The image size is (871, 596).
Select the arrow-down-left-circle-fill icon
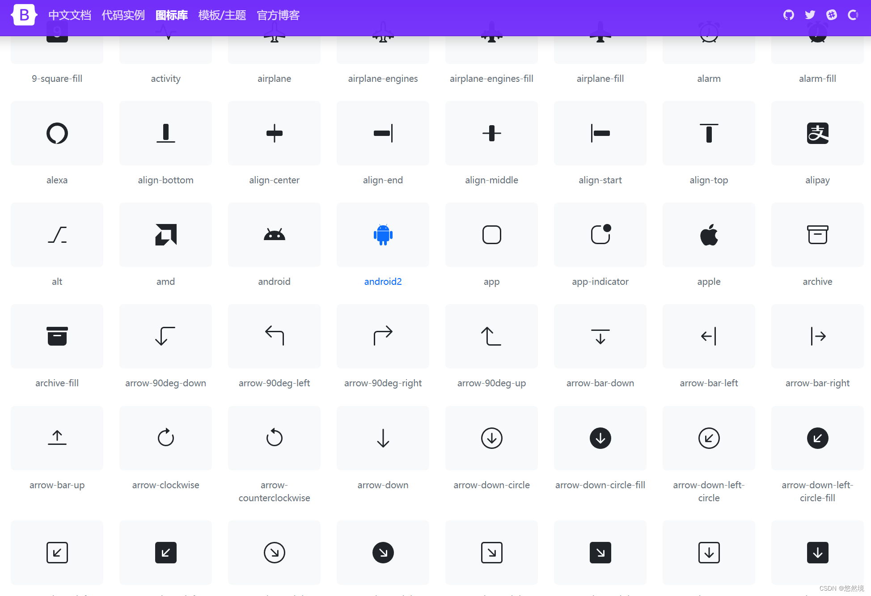tap(817, 438)
